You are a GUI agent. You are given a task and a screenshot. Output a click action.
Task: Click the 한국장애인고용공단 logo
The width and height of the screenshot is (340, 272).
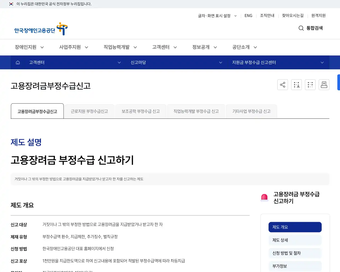click(x=40, y=29)
